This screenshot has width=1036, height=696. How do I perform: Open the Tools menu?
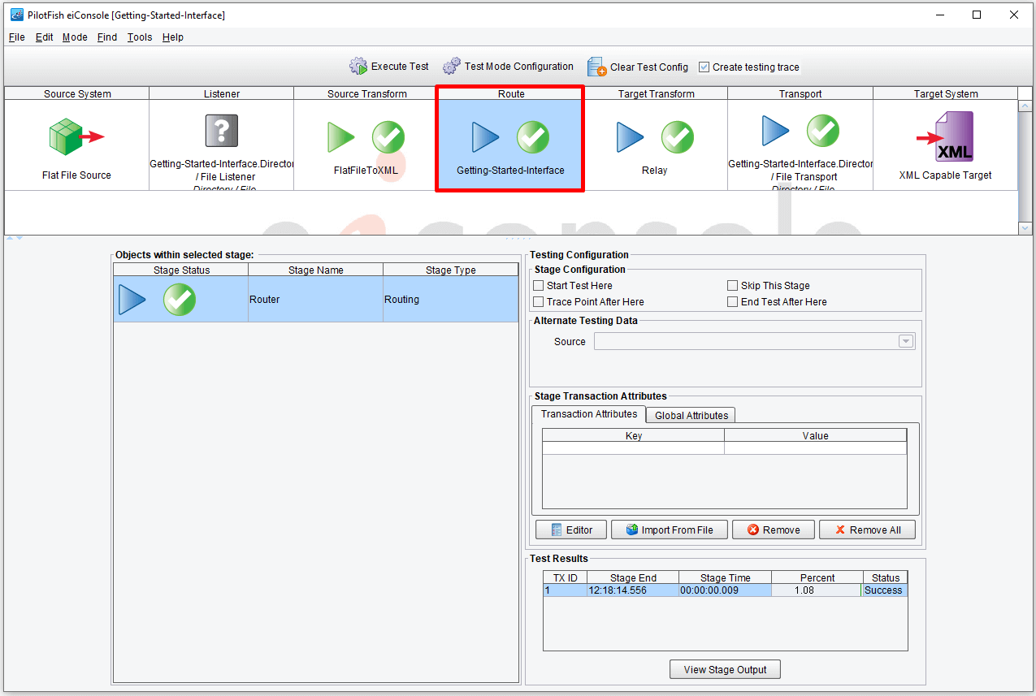point(140,37)
